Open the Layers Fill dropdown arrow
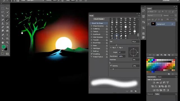This screenshot has width=180, height=101. 176,19
